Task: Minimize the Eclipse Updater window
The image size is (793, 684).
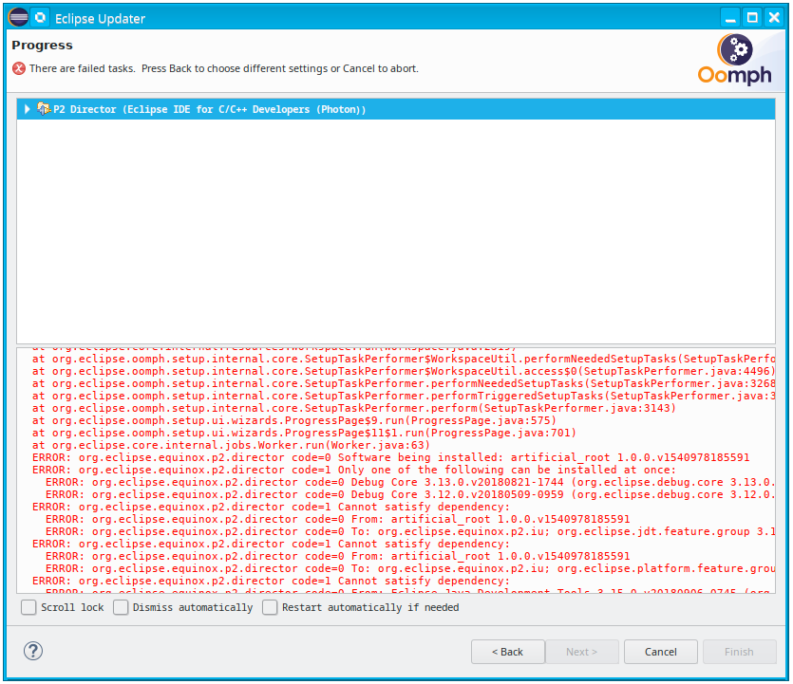Action: pos(730,18)
